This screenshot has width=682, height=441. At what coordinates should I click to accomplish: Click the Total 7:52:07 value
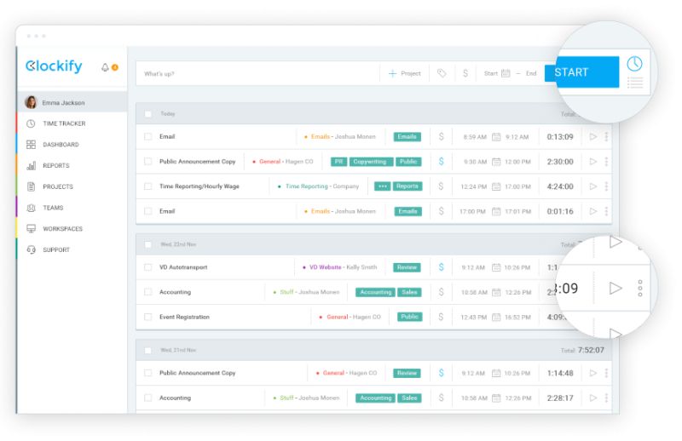(x=591, y=350)
